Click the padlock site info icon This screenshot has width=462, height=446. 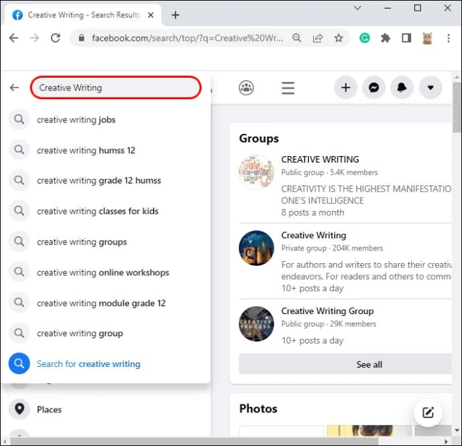click(82, 38)
